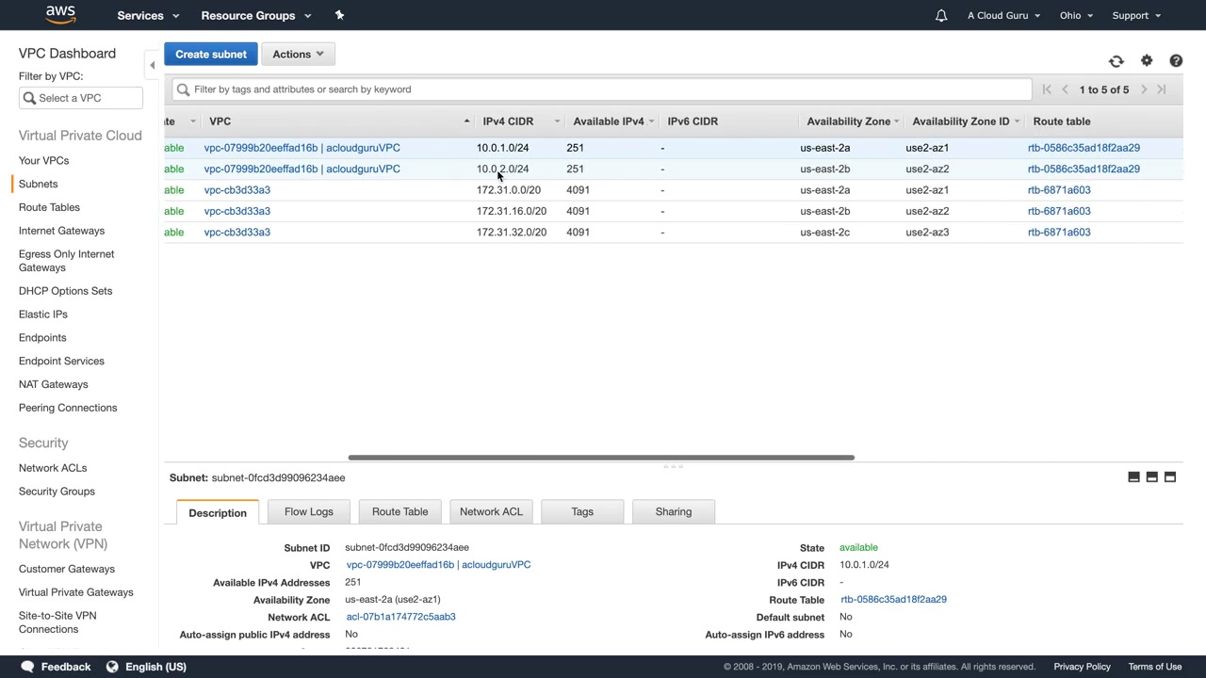Go to last page of results
This screenshot has width=1206, height=678.
(1162, 89)
